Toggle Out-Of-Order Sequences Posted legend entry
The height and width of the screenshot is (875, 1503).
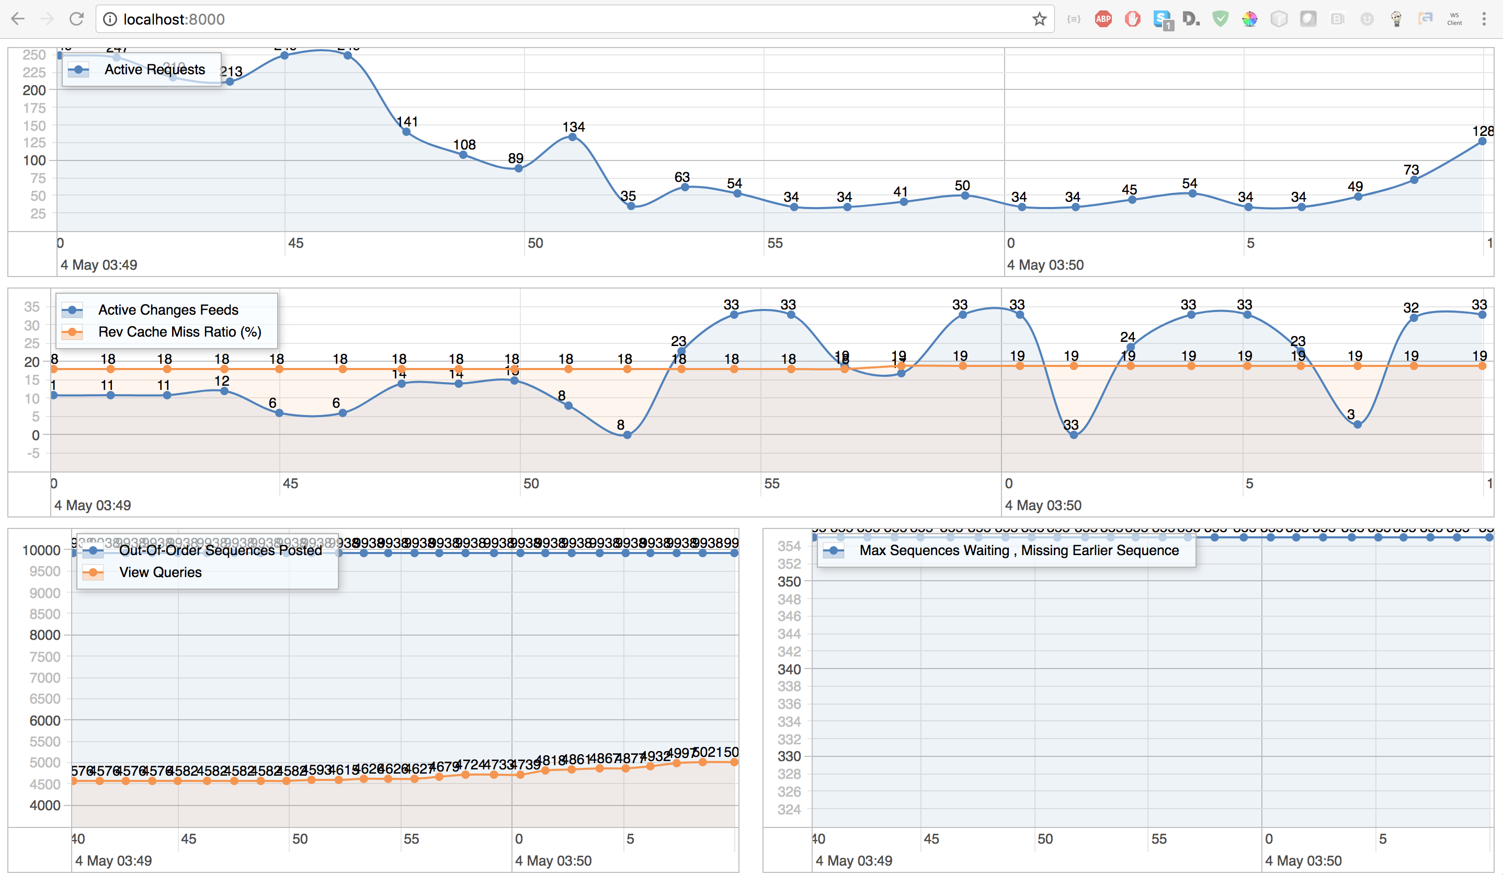[x=220, y=551]
